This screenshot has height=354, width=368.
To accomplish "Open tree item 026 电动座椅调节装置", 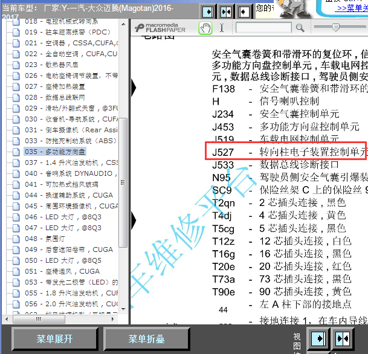I will pyautogui.click(x=71, y=76).
